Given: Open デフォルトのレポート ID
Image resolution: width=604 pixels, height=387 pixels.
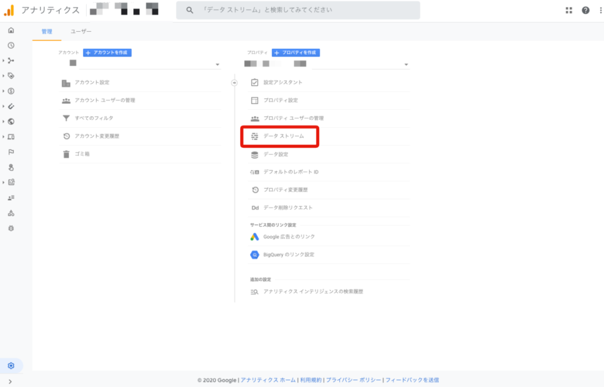Looking at the screenshot, I should point(329,172).
